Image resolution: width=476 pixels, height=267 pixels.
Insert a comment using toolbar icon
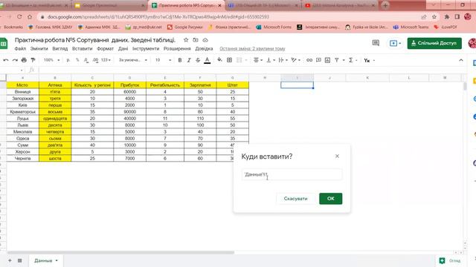coord(318,60)
